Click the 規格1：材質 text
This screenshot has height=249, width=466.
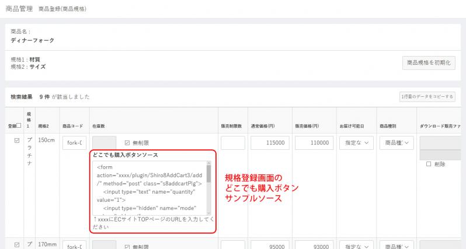(x=26, y=59)
